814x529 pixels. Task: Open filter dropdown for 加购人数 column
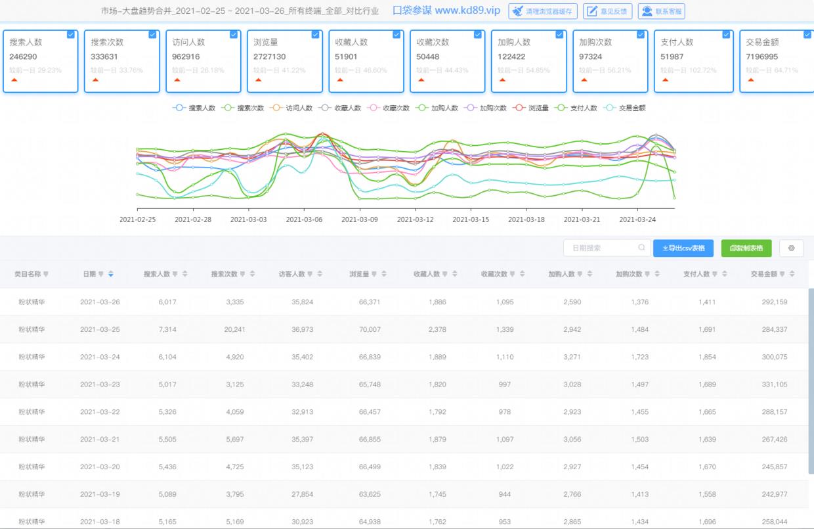581,274
